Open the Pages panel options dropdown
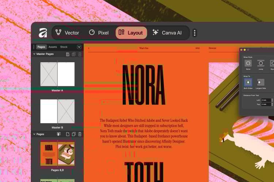The image size is (274, 182). tap(79, 47)
